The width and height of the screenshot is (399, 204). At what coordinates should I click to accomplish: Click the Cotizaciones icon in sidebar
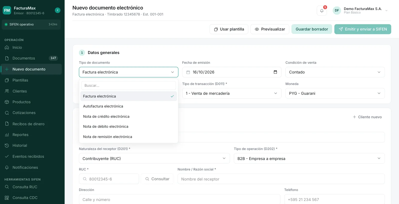click(7, 113)
